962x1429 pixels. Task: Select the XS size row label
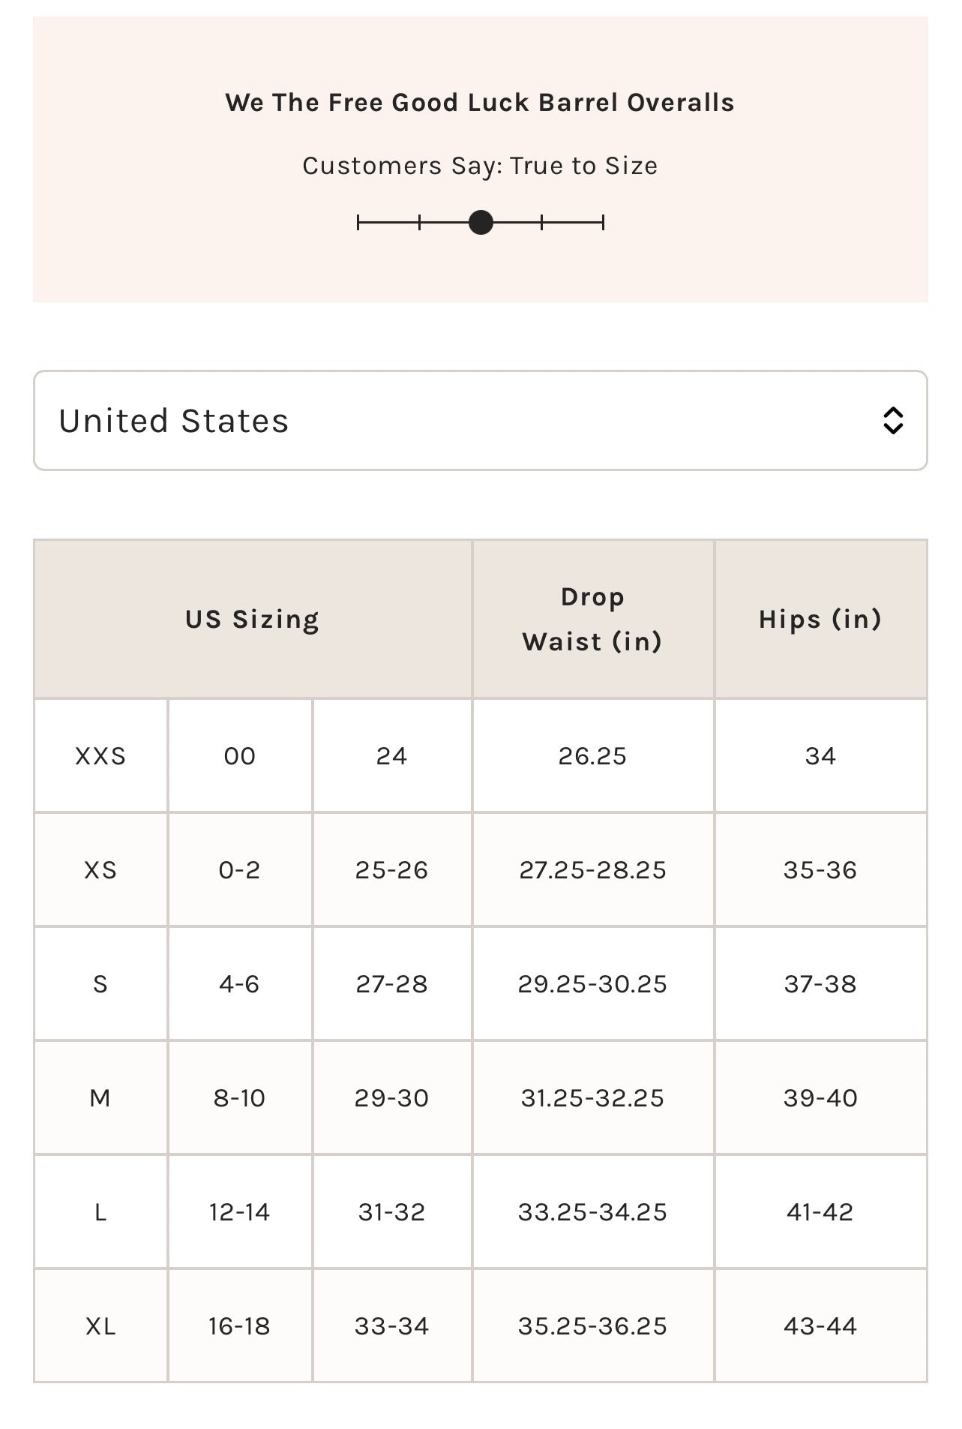pyautogui.click(x=100, y=870)
